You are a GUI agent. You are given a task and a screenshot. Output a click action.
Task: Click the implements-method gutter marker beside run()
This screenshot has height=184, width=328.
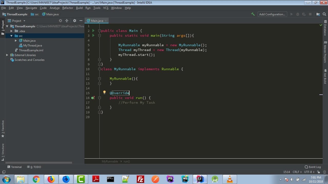[93, 98]
